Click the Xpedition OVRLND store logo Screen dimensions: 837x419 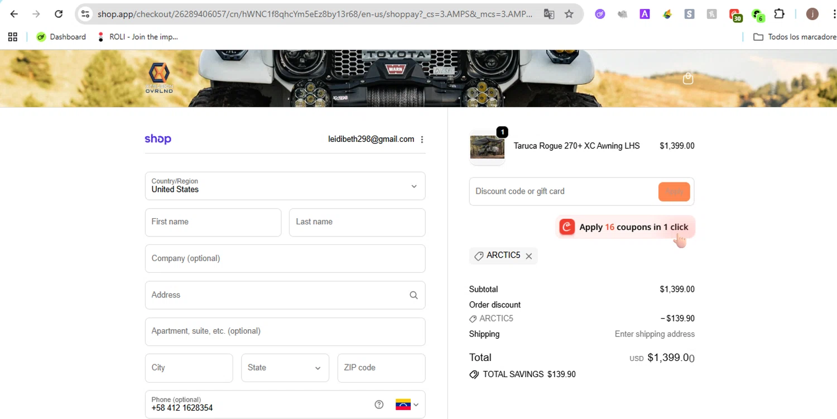[x=160, y=78]
